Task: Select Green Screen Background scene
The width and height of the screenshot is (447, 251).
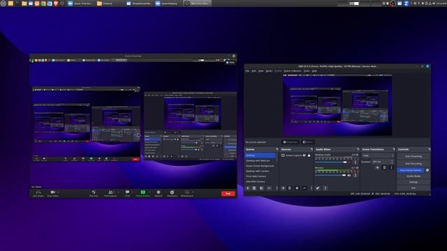Action: (261, 166)
